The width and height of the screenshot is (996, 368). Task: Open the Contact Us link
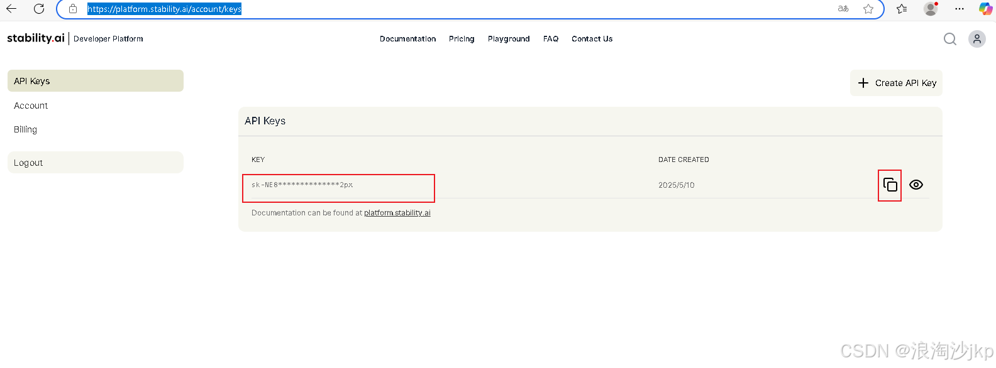click(592, 39)
